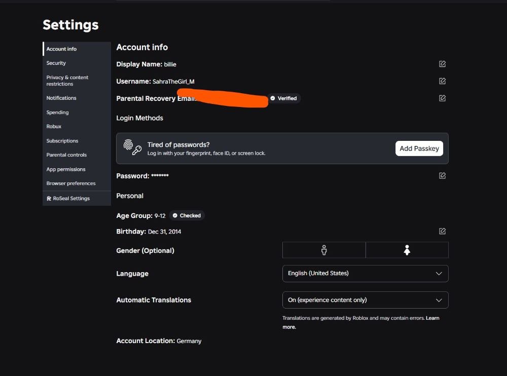Edit the Username pencil icon
The height and width of the screenshot is (376, 507).
[442, 81]
